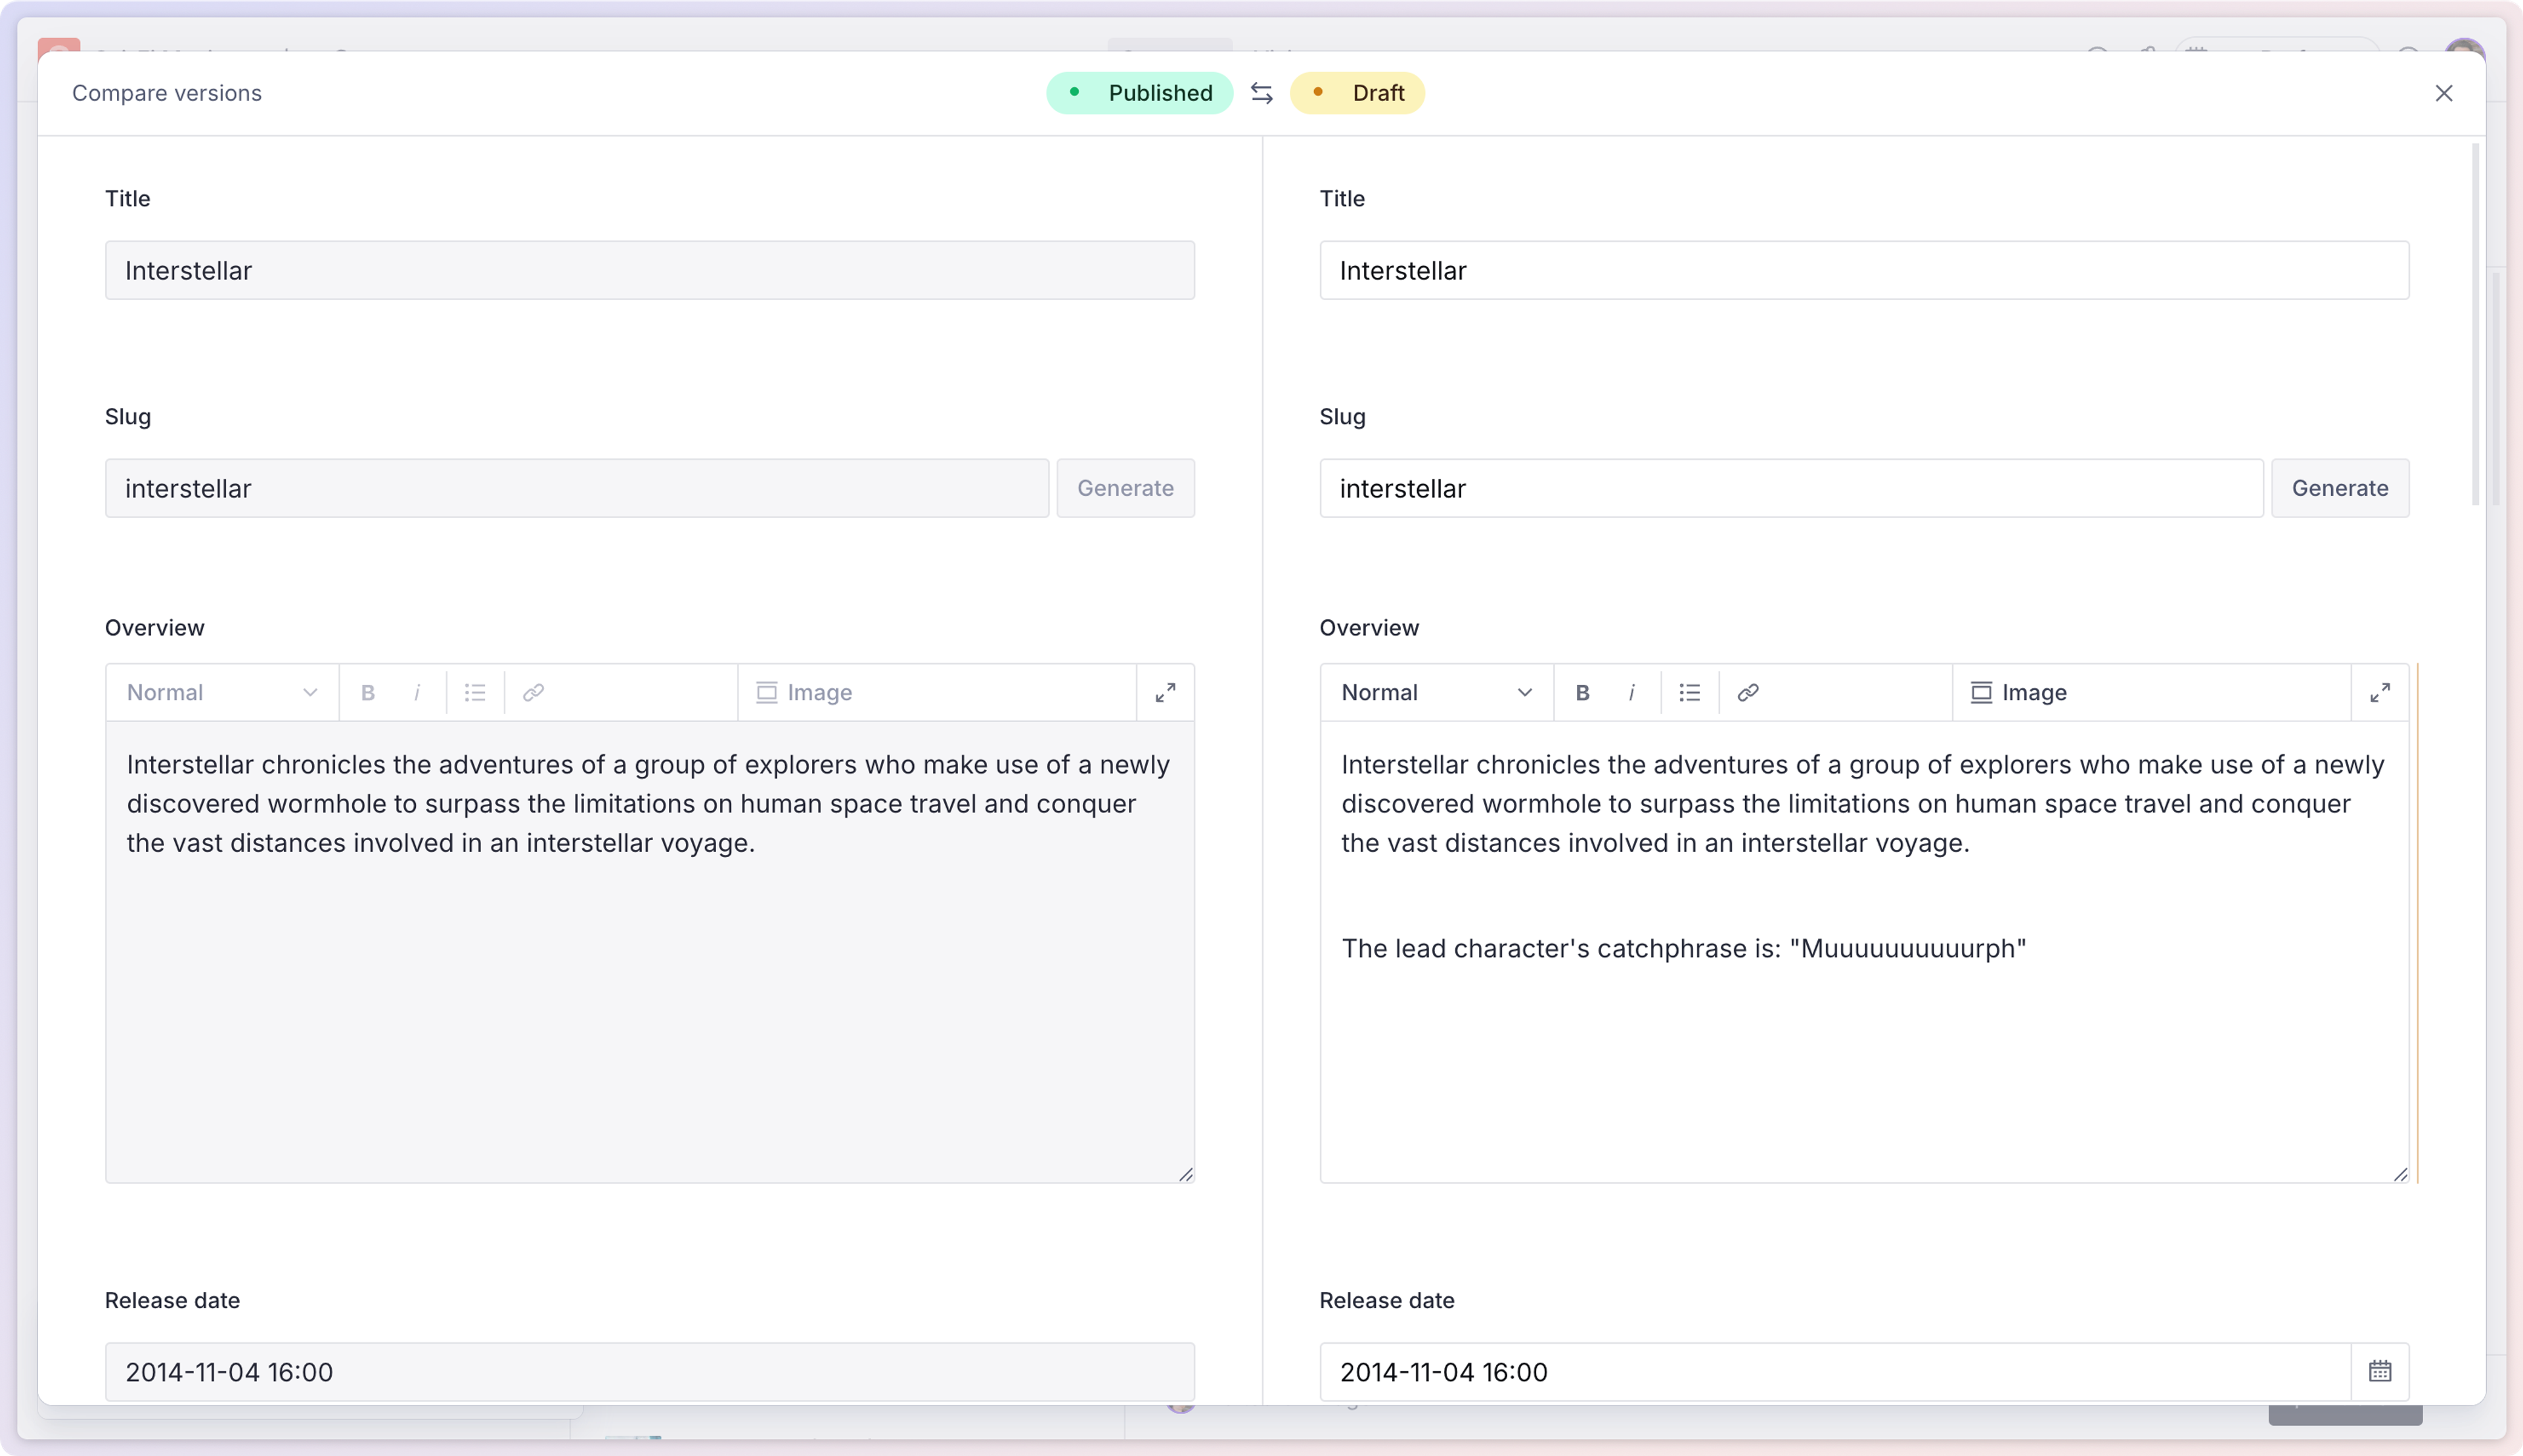Insert bulleted list in Draft Overview

pos(1689,692)
